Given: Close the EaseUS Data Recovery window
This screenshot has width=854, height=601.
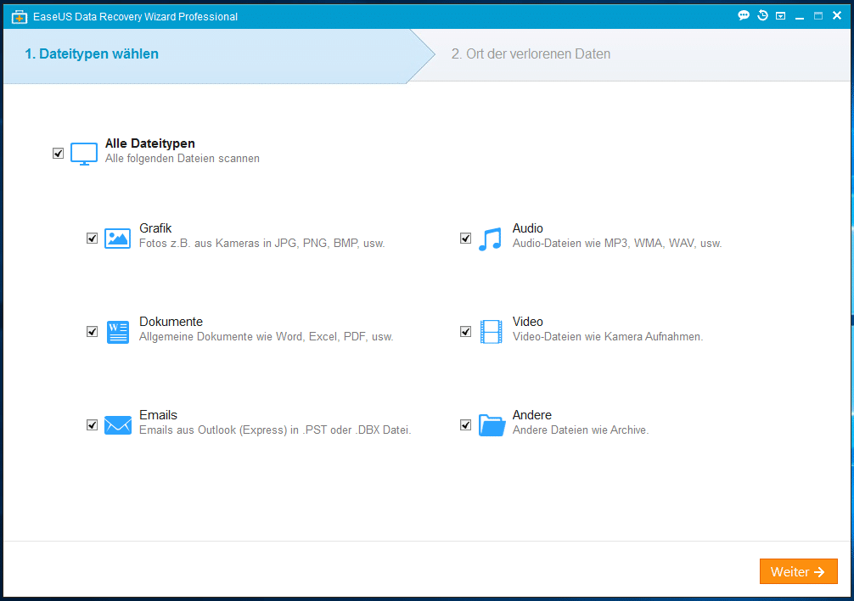Looking at the screenshot, I should [x=837, y=16].
